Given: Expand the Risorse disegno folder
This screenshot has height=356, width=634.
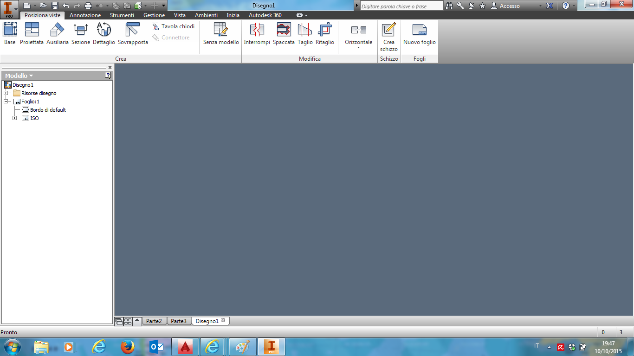Looking at the screenshot, I should coord(6,93).
